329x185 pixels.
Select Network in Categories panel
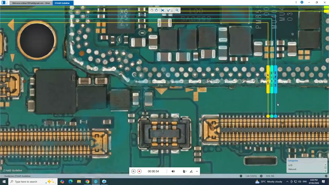(292, 169)
